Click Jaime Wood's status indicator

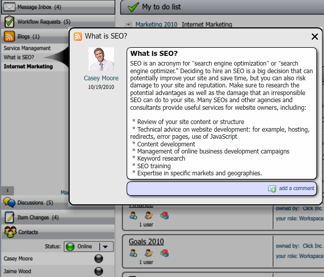tap(99, 271)
